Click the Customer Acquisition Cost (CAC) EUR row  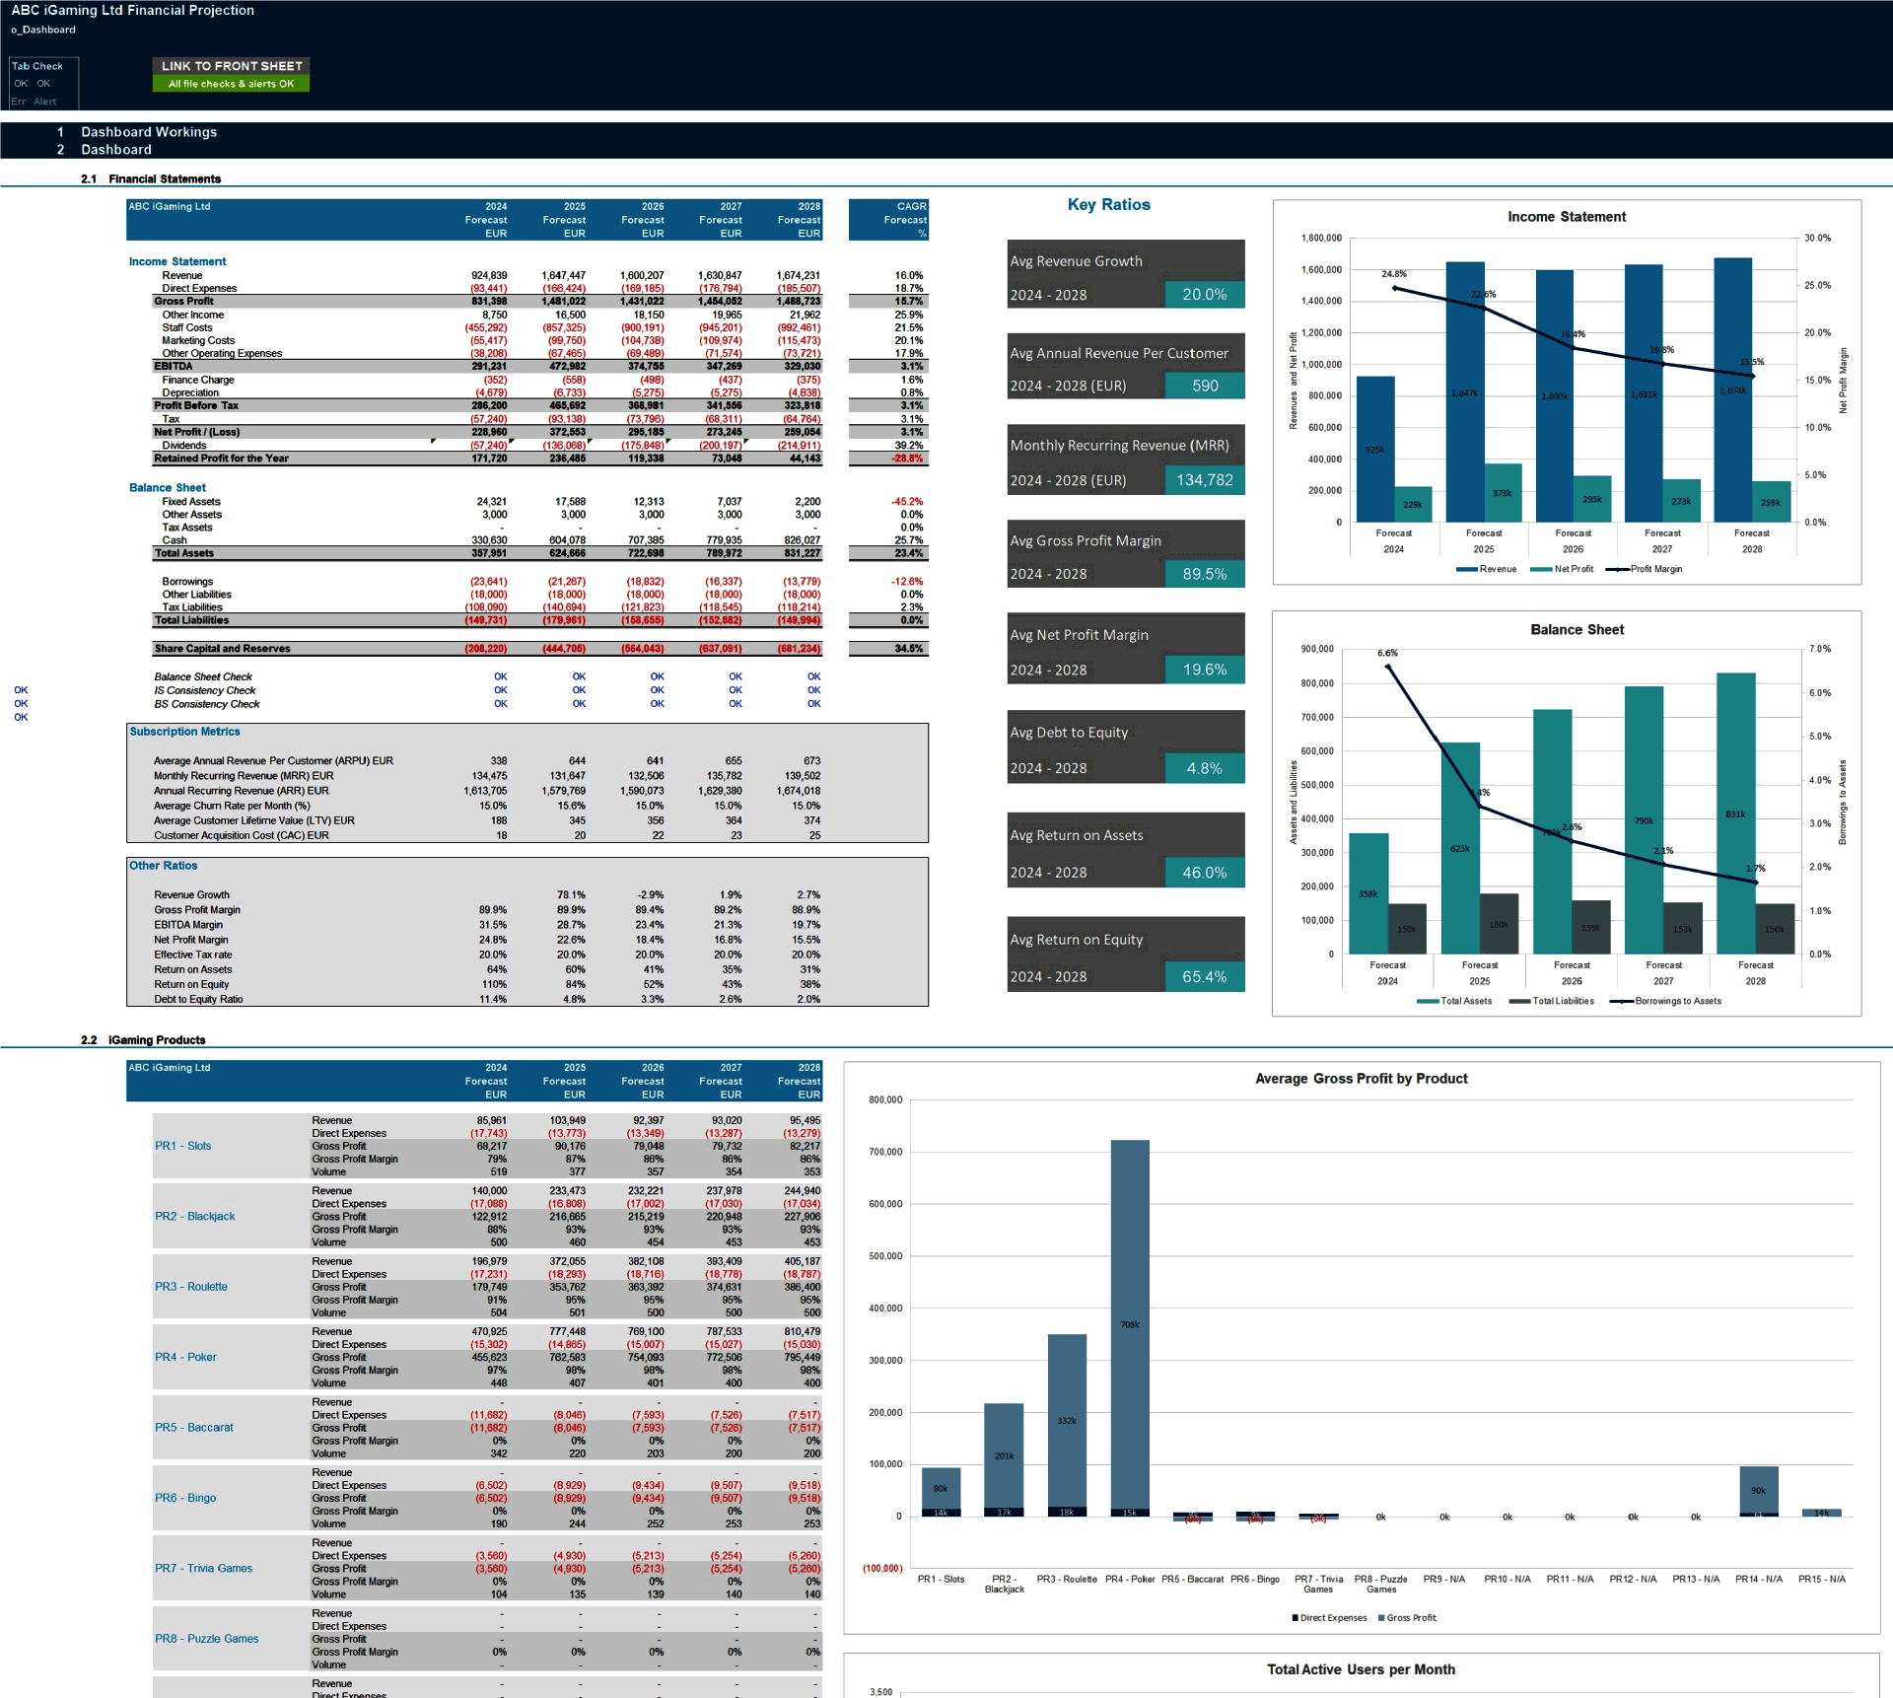pyautogui.click(x=487, y=835)
